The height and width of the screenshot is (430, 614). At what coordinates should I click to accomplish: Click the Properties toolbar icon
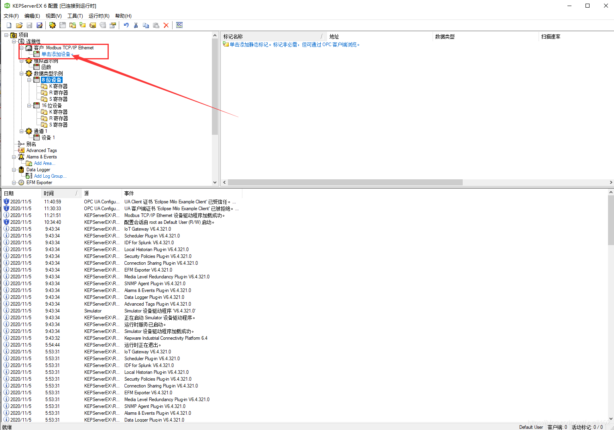(113, 25)
